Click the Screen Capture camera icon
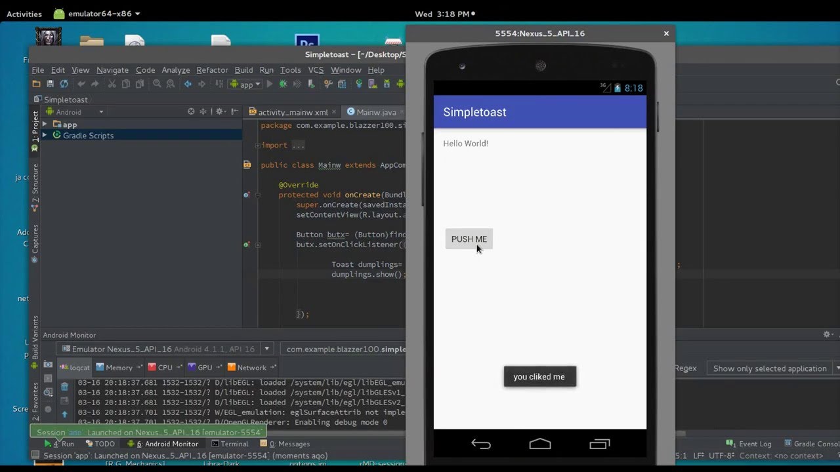840x472 pixels. [48, 364]
